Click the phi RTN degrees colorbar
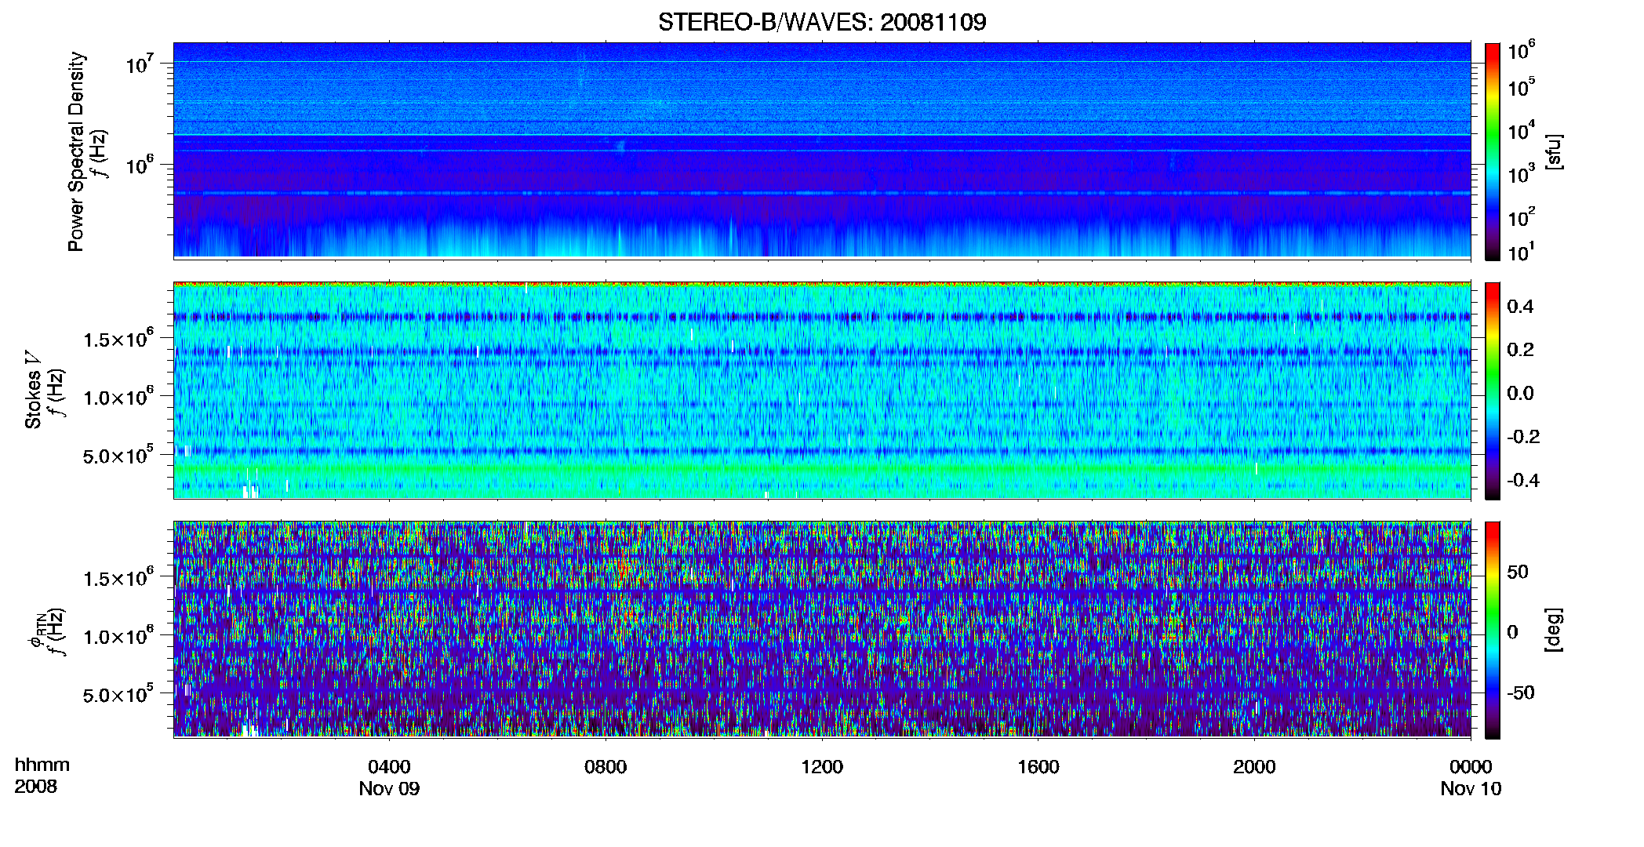Viewport: 1644px width, 847px height. click(x=1493, y=630)
